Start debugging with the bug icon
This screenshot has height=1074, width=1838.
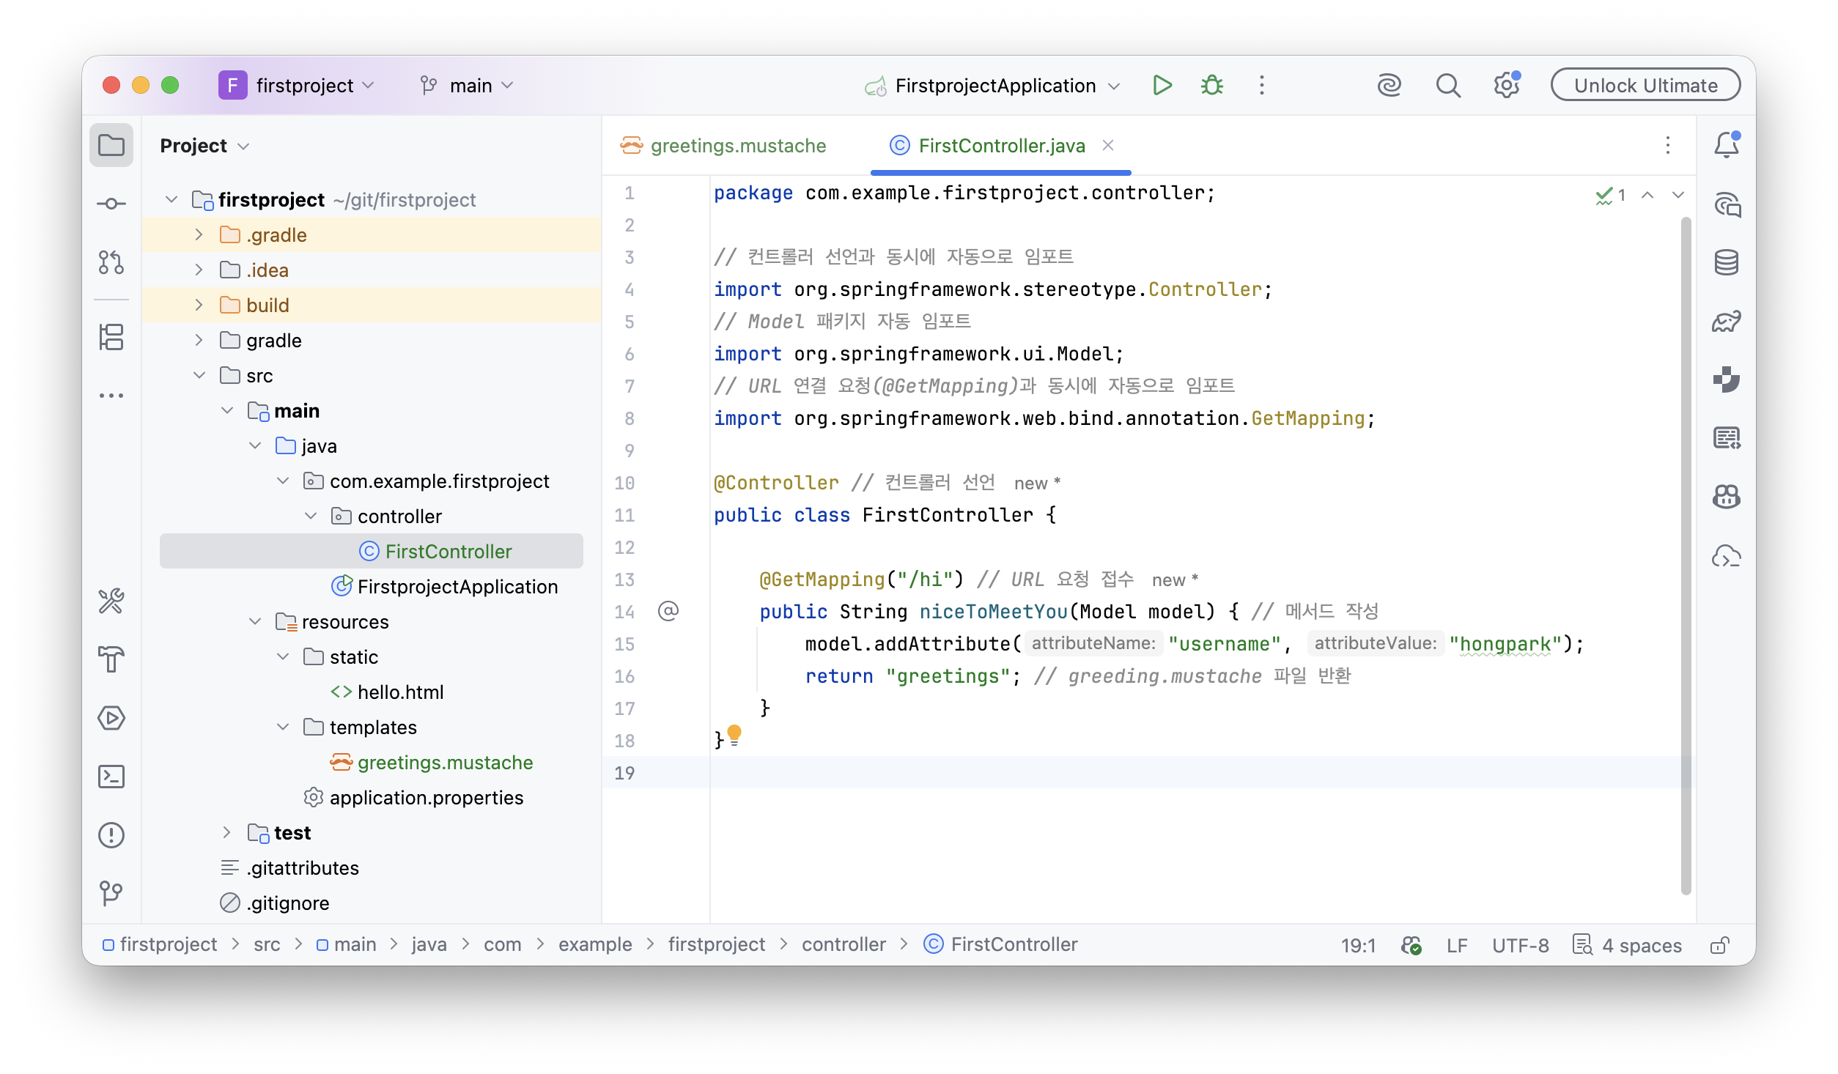click(1211, 86)
